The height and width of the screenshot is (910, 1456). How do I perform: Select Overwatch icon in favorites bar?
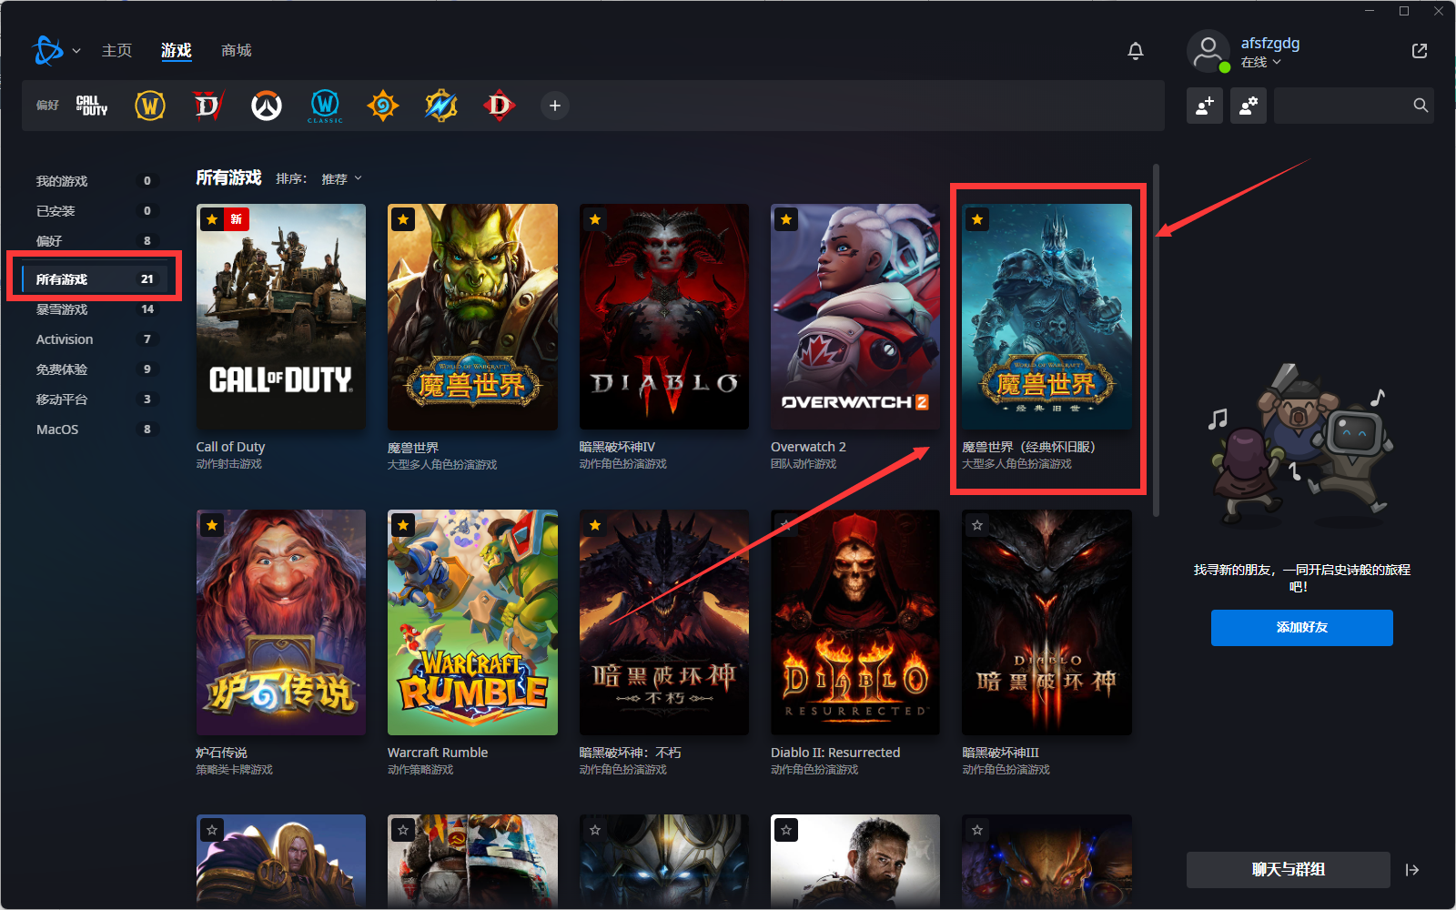(267, 106)
